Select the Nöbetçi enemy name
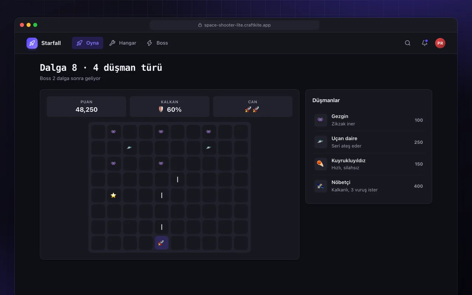The height and width of the screenshot is (295, 472). [x=341, y=182]
